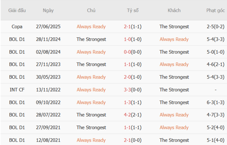Click the Copa competition cell

tap(17, 27)
